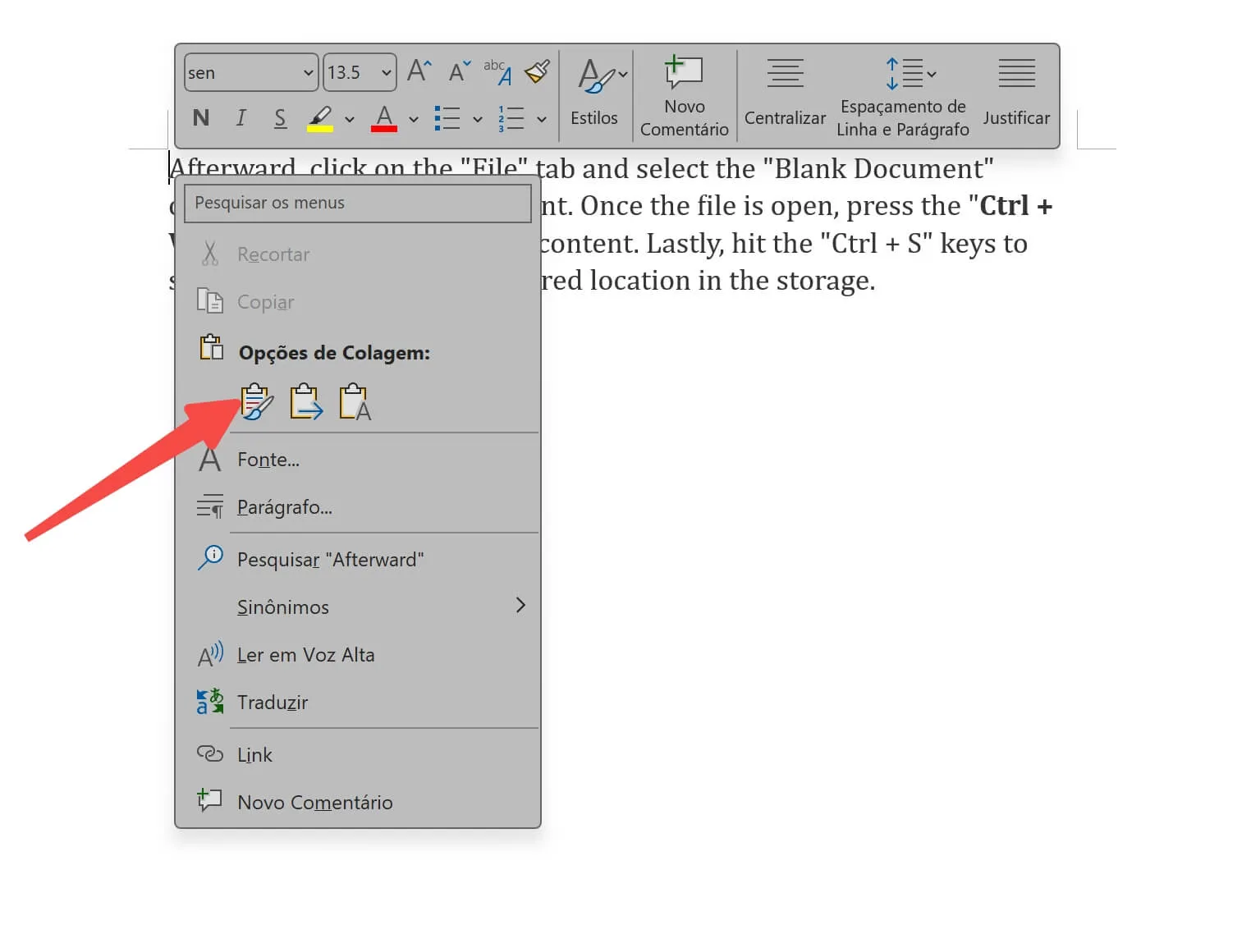The width and height of the screenshot is (1251, 934).
Task: Click the word "storage" in the document
Action: tap(823, 282)
